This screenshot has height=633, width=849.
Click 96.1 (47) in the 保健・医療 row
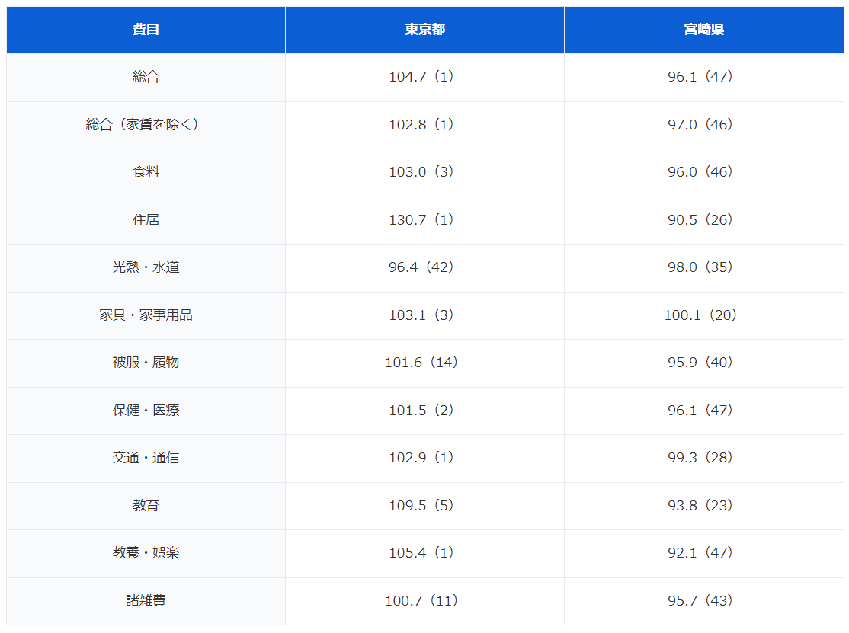(703, 410)
